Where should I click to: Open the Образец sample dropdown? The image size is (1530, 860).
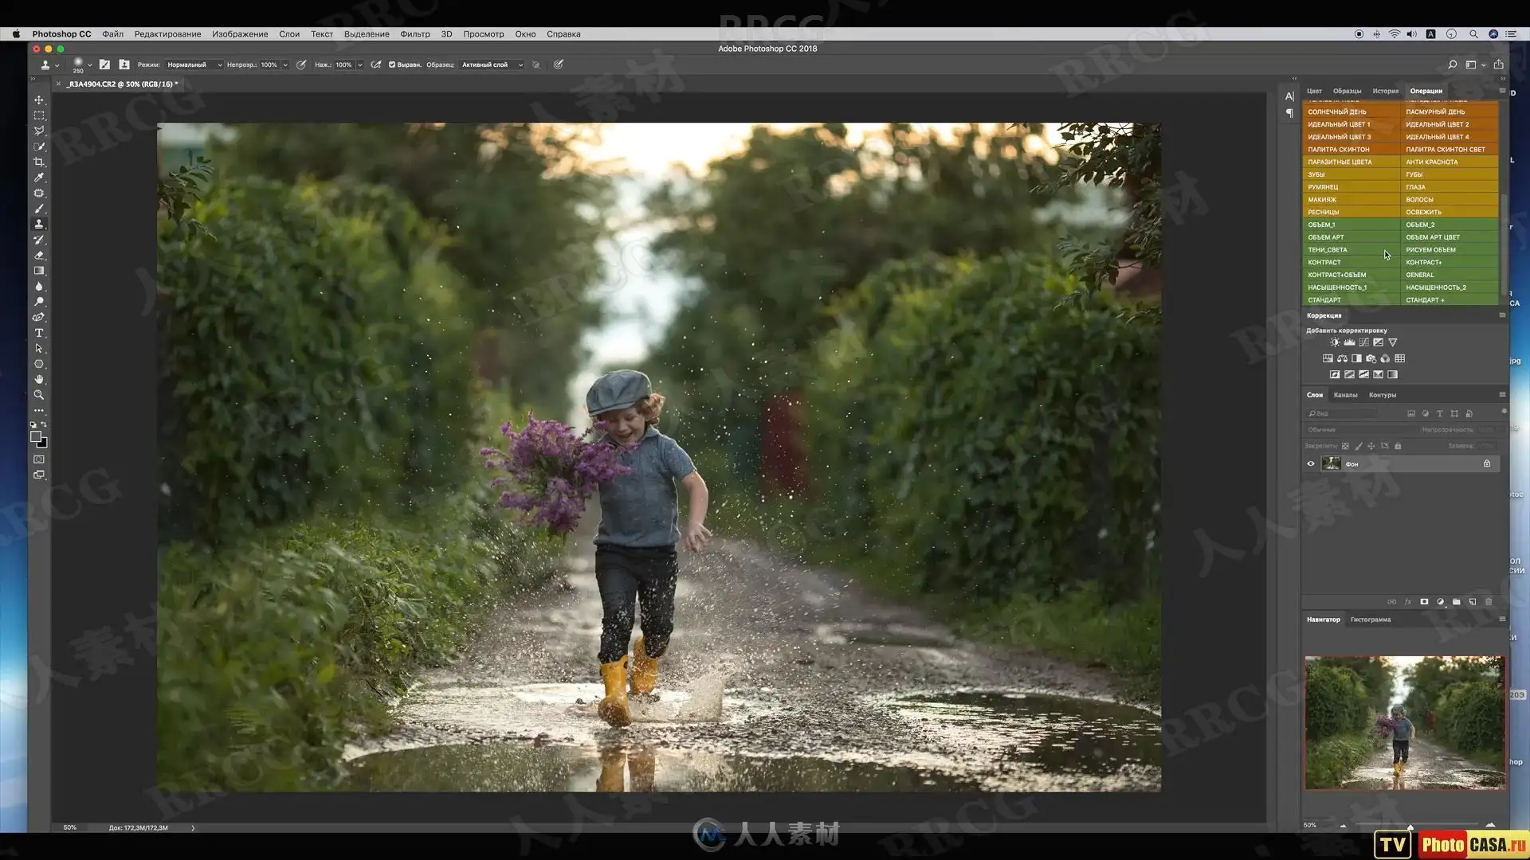(x=492, y=64)
